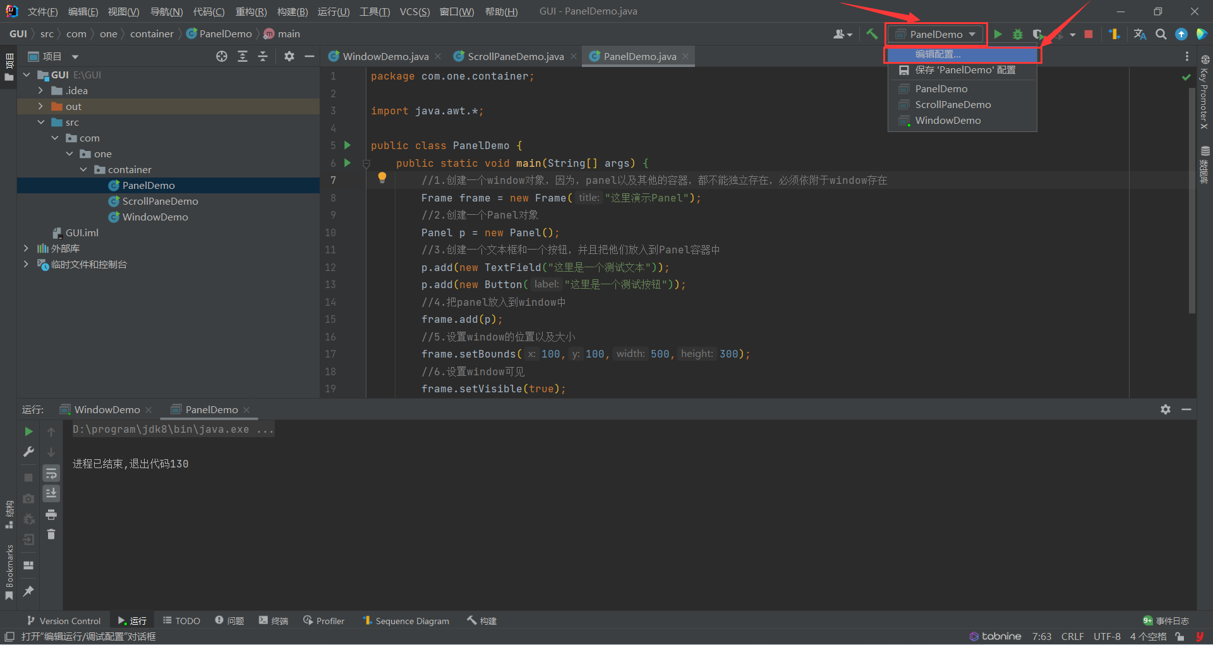1213x645 pixels.
Task: Start debugging with the bug icon
Action: pos(1017,34)
